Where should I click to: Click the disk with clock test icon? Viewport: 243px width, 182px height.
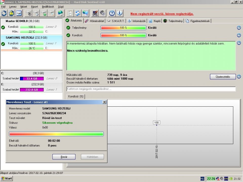point(36,13)
